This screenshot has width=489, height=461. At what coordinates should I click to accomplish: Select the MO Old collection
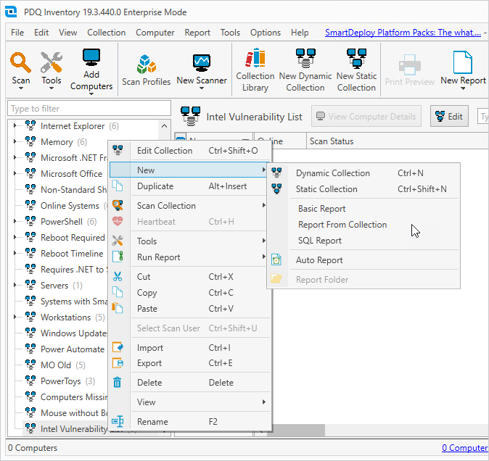56,365
